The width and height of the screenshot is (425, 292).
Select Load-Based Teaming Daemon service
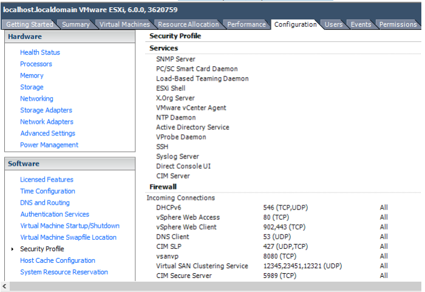202,79
